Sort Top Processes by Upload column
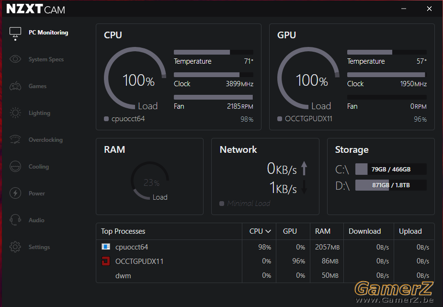This screenshot has height=307, width=443. click(410, 231)
